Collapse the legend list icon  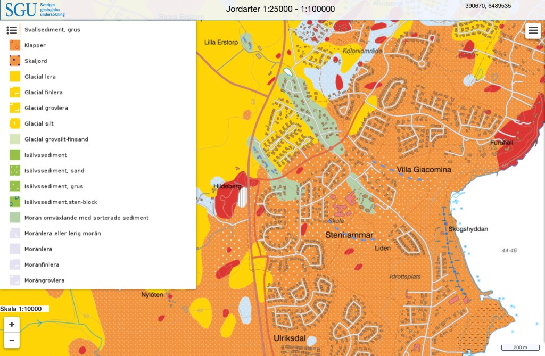[12, 30]
